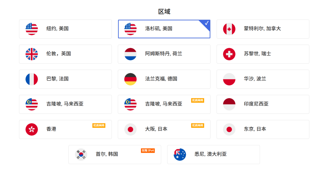The image size is (335, 171).
Task: Click the 仅限 IPv4 badge on 首尔
Action: coord(148,150)
